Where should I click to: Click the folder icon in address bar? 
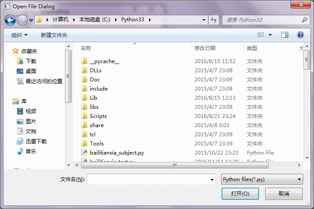click(x=39, y=20)
